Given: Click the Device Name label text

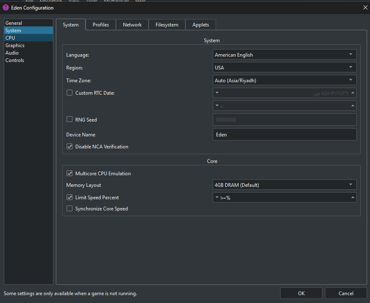Looking at the screenshot, I should (81, 135).
